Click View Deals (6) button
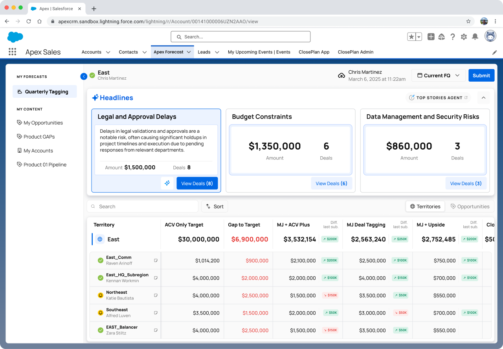Image resolution: width=503 pixels, height=349 pixels. (x=332, y=183)
